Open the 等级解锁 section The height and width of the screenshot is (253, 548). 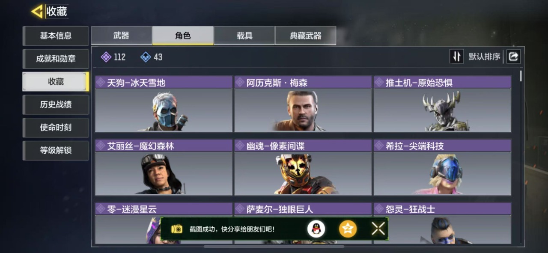[56, 150]
